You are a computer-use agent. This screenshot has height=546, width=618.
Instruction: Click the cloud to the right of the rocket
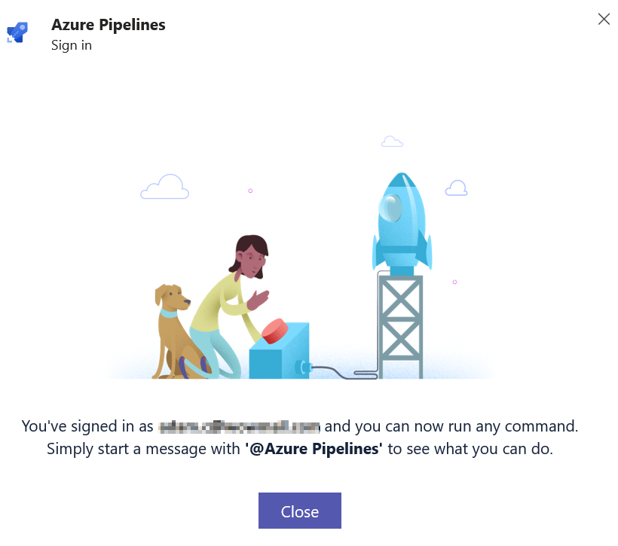[x=457, y=188]
